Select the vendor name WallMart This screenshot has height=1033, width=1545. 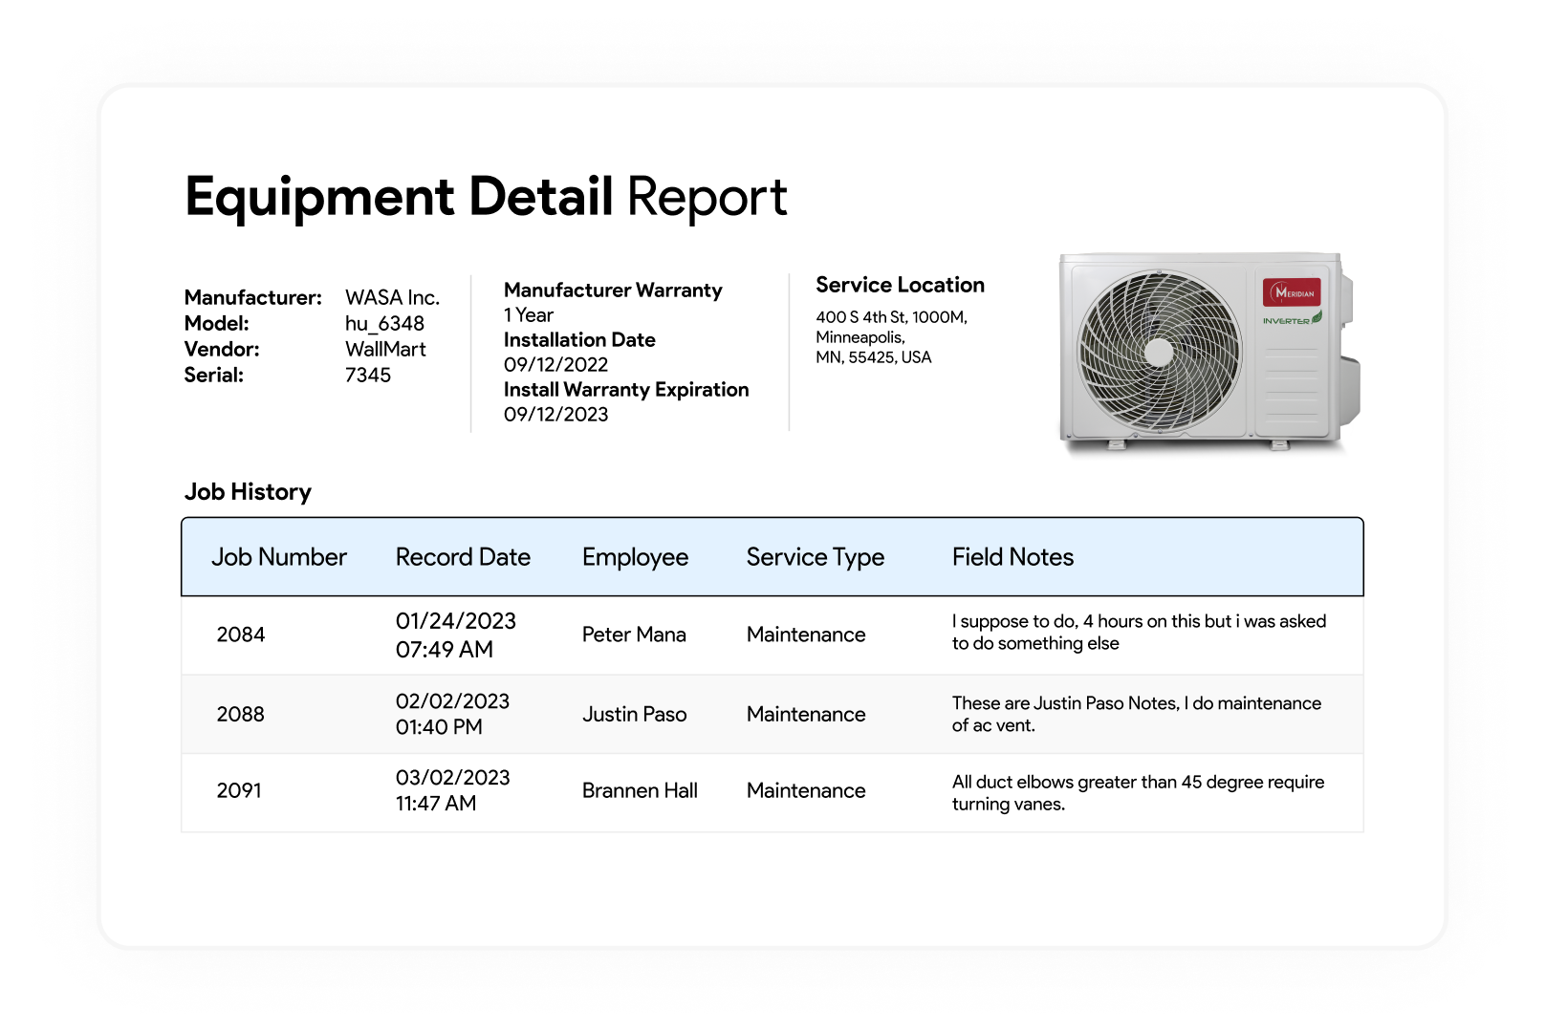(386, 349)
